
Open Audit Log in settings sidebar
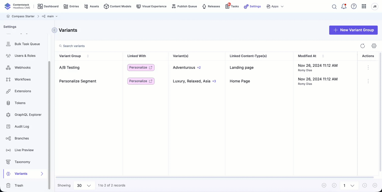(22, 126)
